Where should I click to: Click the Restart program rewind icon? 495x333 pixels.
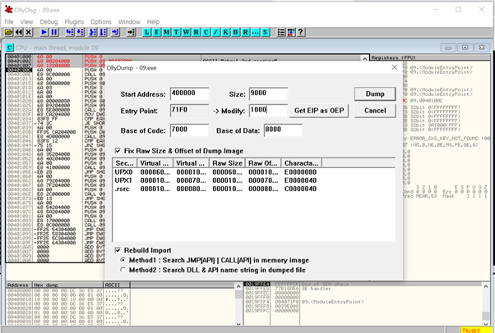(19, 32)
